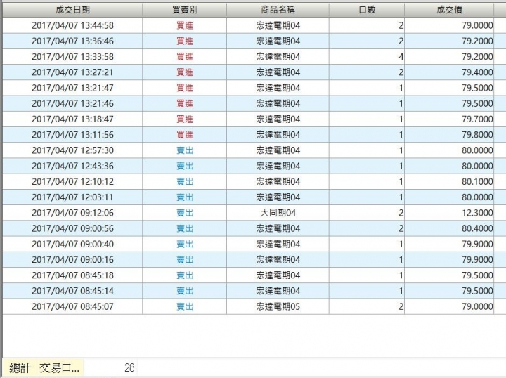Click price 80.1000

[477, 182]
